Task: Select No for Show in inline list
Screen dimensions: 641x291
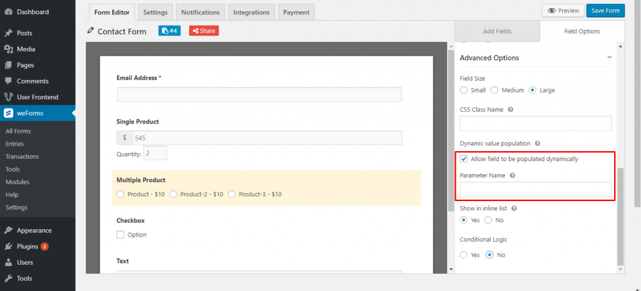Action: point(488,220)
